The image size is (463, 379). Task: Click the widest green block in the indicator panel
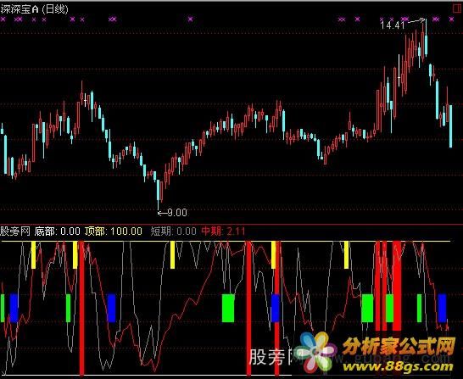228,308
